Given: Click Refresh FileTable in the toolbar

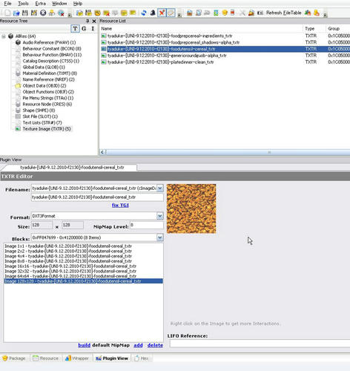Looking at the screenshot, I should 283,13.
